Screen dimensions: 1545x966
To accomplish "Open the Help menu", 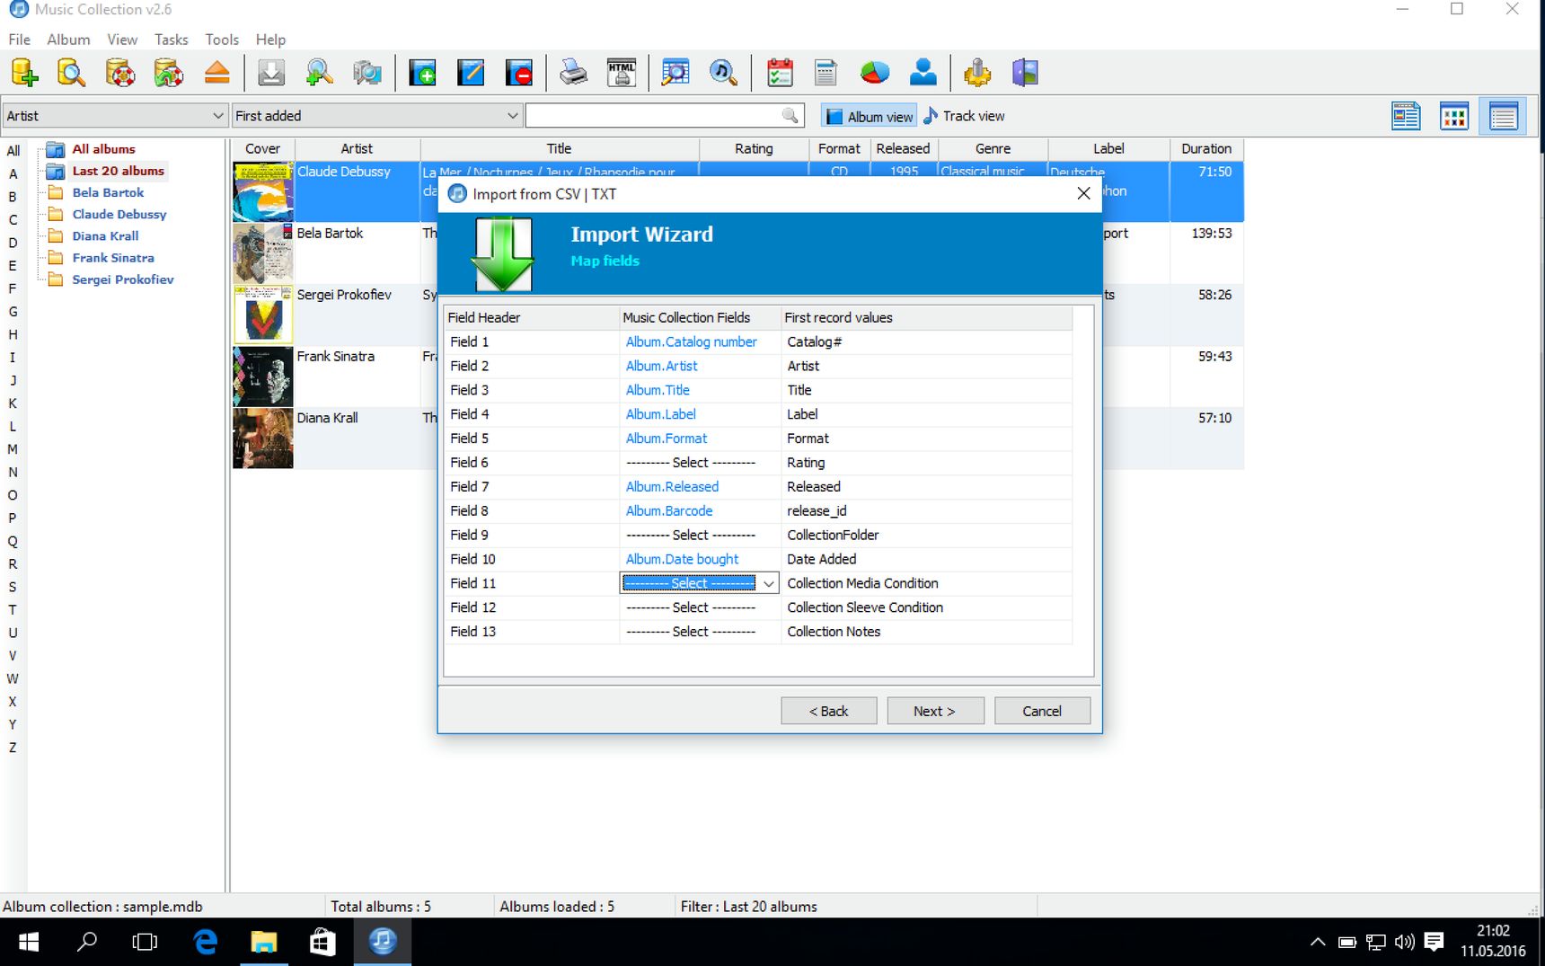I will point(270,40).
